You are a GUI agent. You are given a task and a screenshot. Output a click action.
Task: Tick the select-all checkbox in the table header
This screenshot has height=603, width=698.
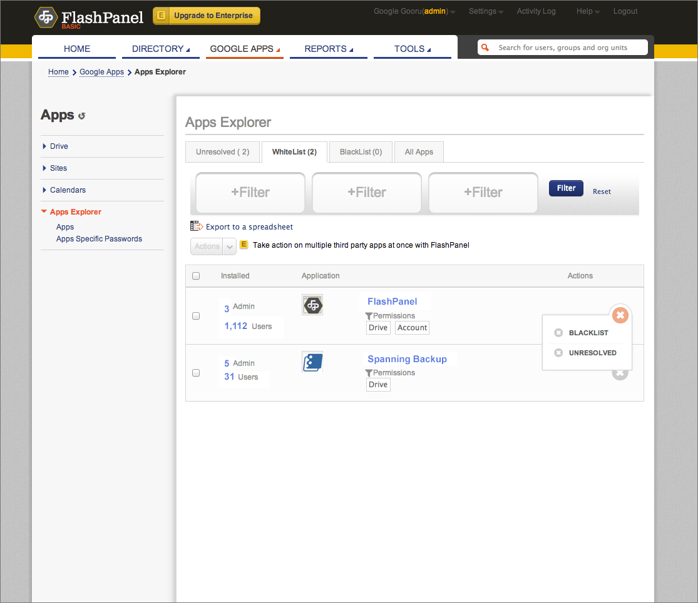pyautogui.click(x=196, y=276)
